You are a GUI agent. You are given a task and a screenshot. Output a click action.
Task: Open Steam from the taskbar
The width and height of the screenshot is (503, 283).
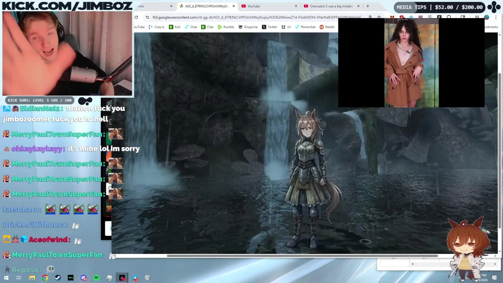pos(58,278)
